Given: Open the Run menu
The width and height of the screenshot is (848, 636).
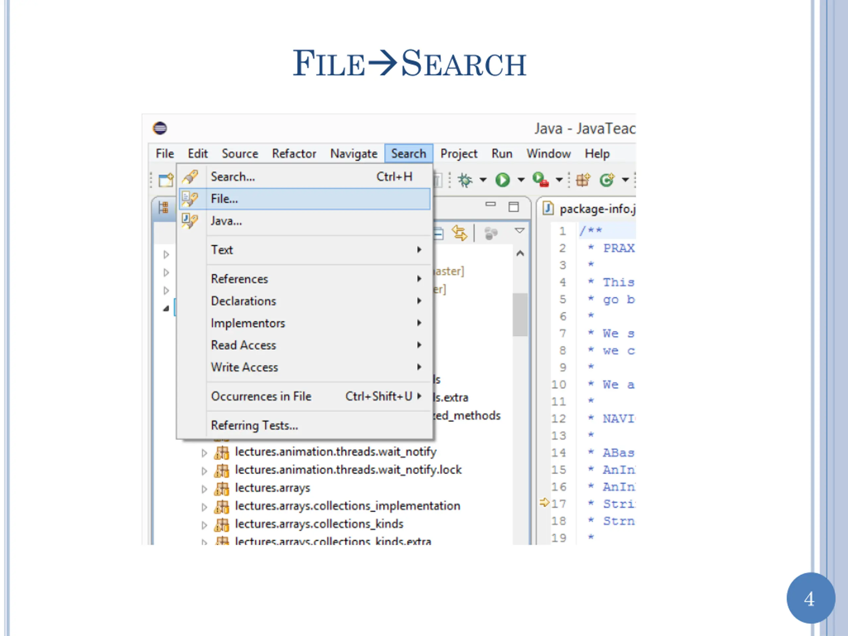Looking at the screenshot, I should (502, 154).
